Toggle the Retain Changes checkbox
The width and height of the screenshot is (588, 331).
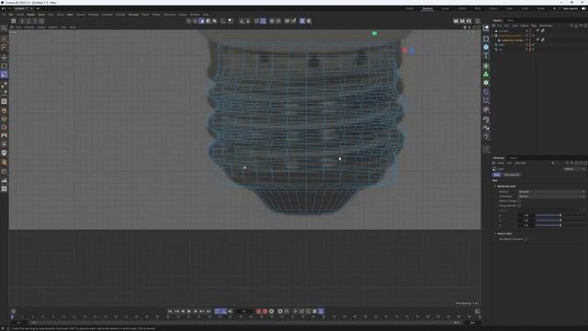(x=519, y=201)
